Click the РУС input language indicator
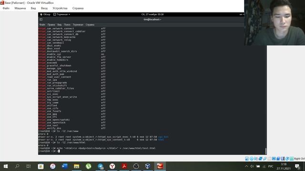The height and width of the screenshot is (171, 305). (271, 166)
